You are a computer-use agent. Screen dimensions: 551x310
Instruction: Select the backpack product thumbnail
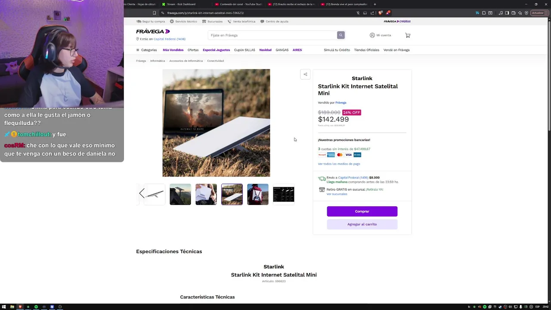[x=258, y=194]
